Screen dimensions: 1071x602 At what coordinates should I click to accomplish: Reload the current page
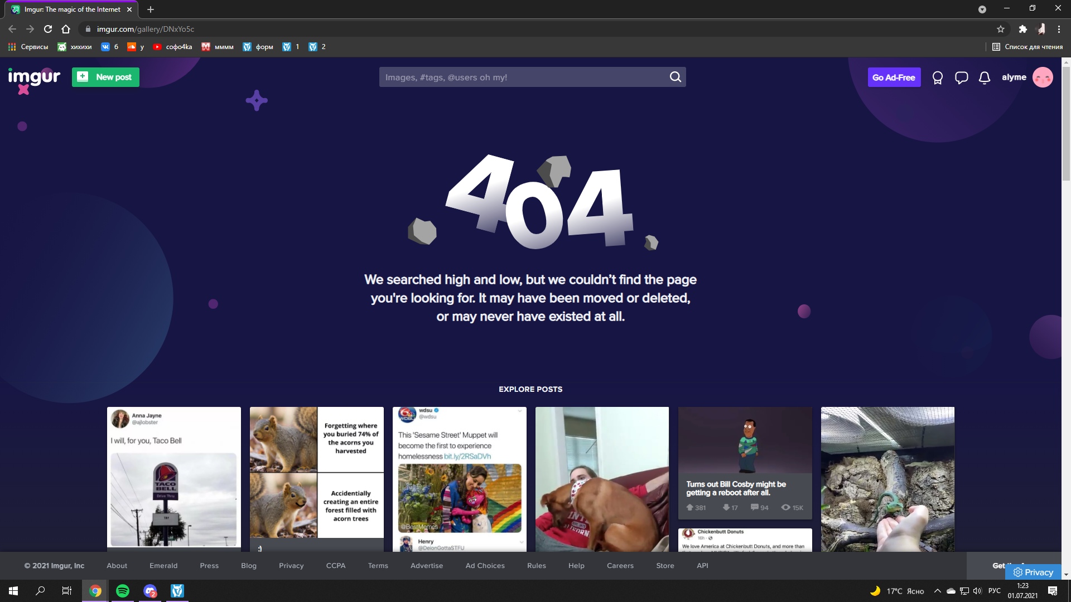48,29
